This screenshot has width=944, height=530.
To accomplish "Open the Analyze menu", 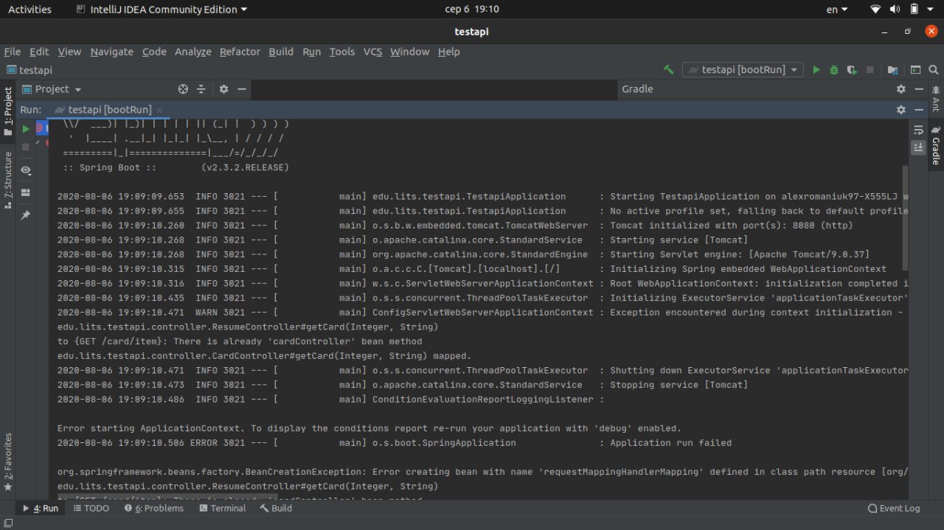I will [193, 52].
